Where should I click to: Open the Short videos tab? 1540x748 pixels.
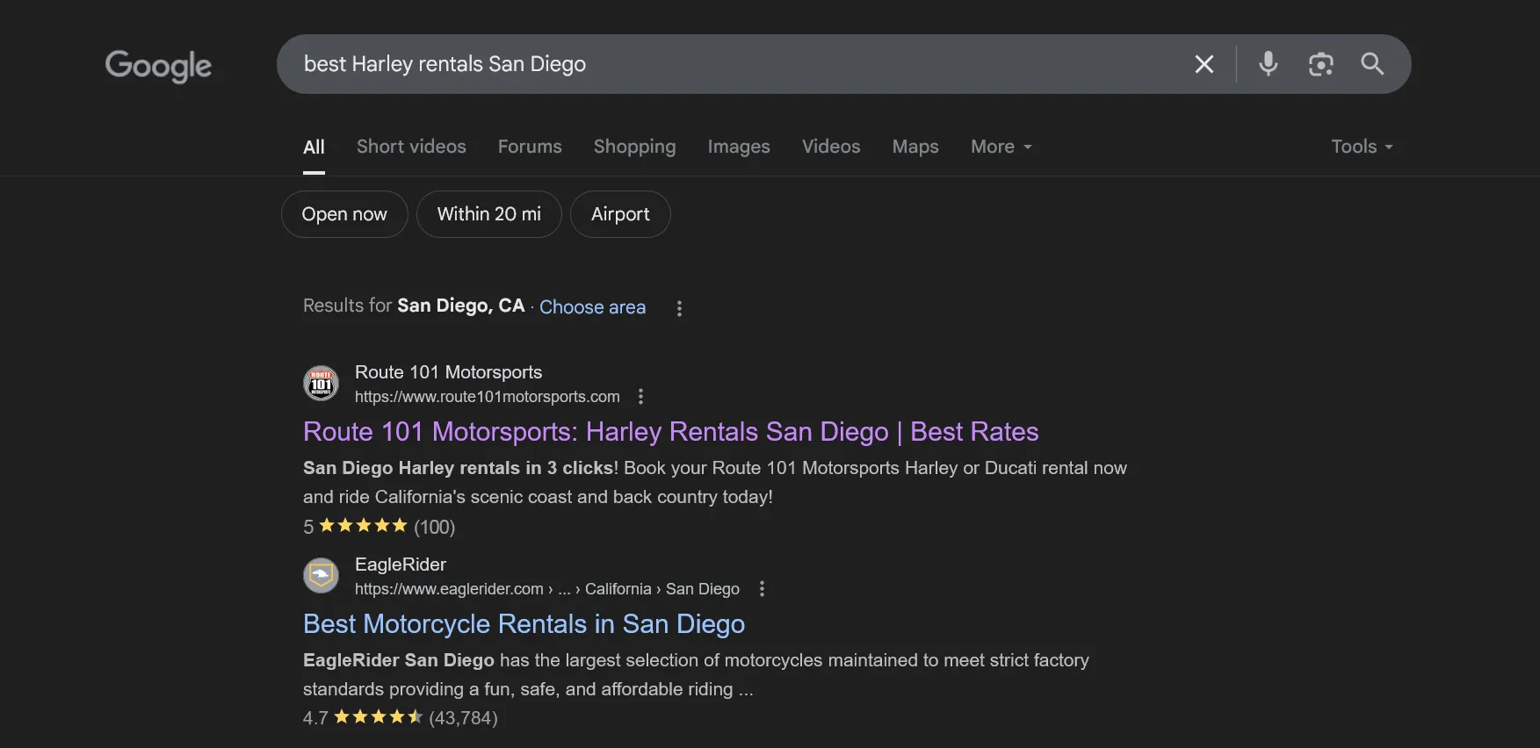tap(411, 147)
